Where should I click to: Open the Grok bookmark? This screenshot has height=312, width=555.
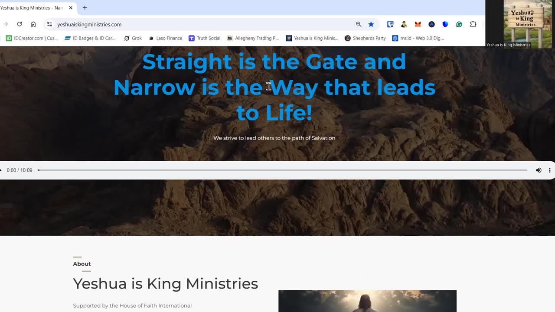(133, 38)
